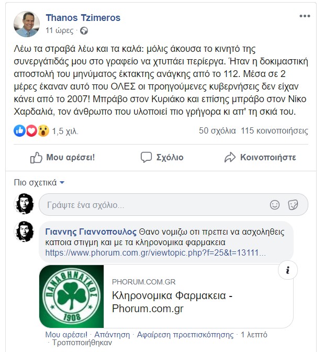
Task: Open Thanos Tzimeros profile name link
Action: [x=83, y=18]
